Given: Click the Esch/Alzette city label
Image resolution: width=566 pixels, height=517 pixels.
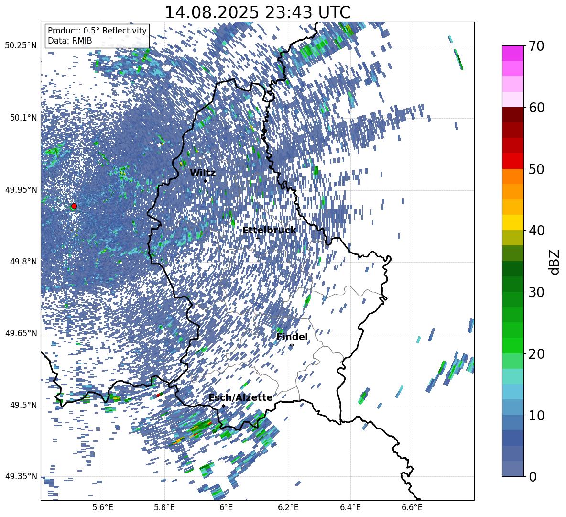Looking at the screenshot, I should [x=240, y=397].
